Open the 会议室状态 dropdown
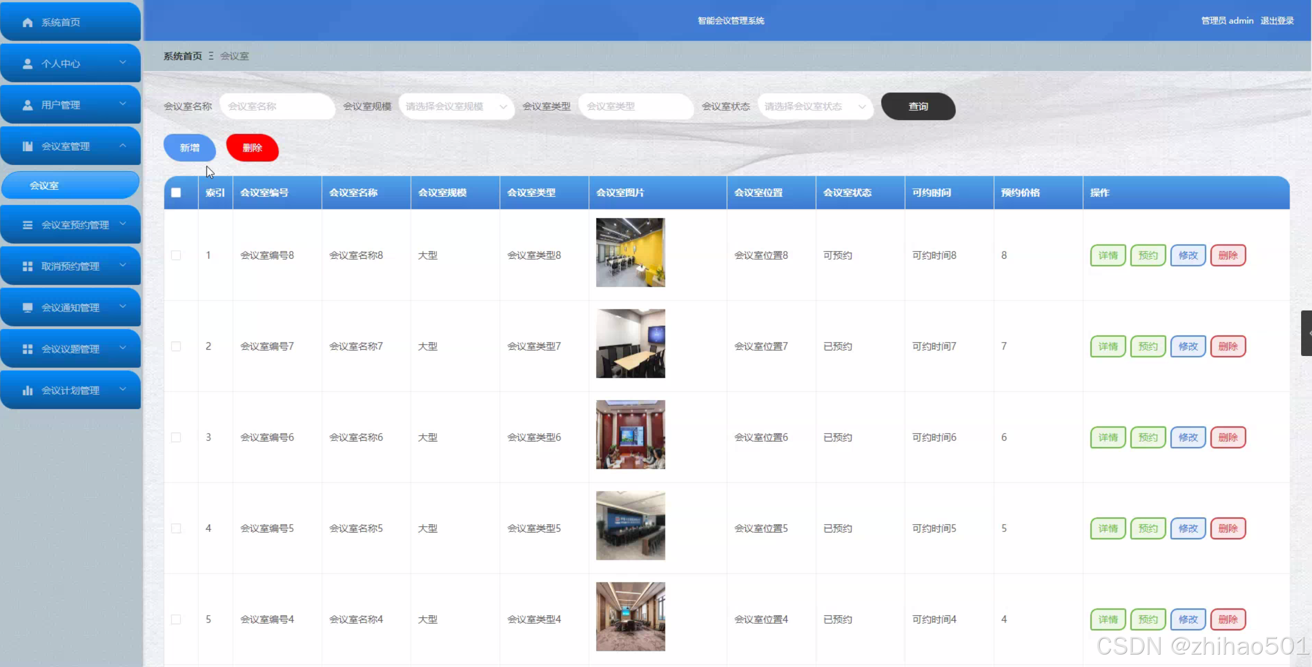The width and height of the screenshot is (1312, 667). (x=815, y=107)
